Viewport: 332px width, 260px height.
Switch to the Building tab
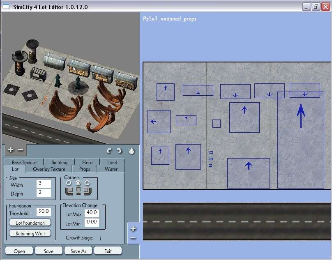point(59,162)
